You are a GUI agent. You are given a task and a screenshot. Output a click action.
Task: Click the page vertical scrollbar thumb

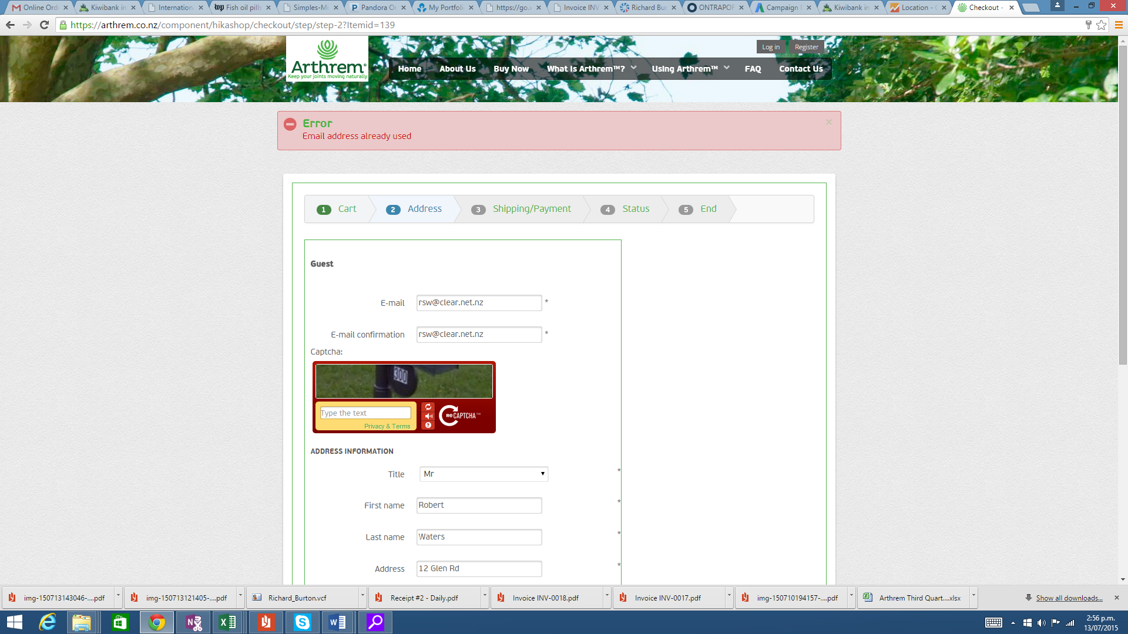point(1123,205)
